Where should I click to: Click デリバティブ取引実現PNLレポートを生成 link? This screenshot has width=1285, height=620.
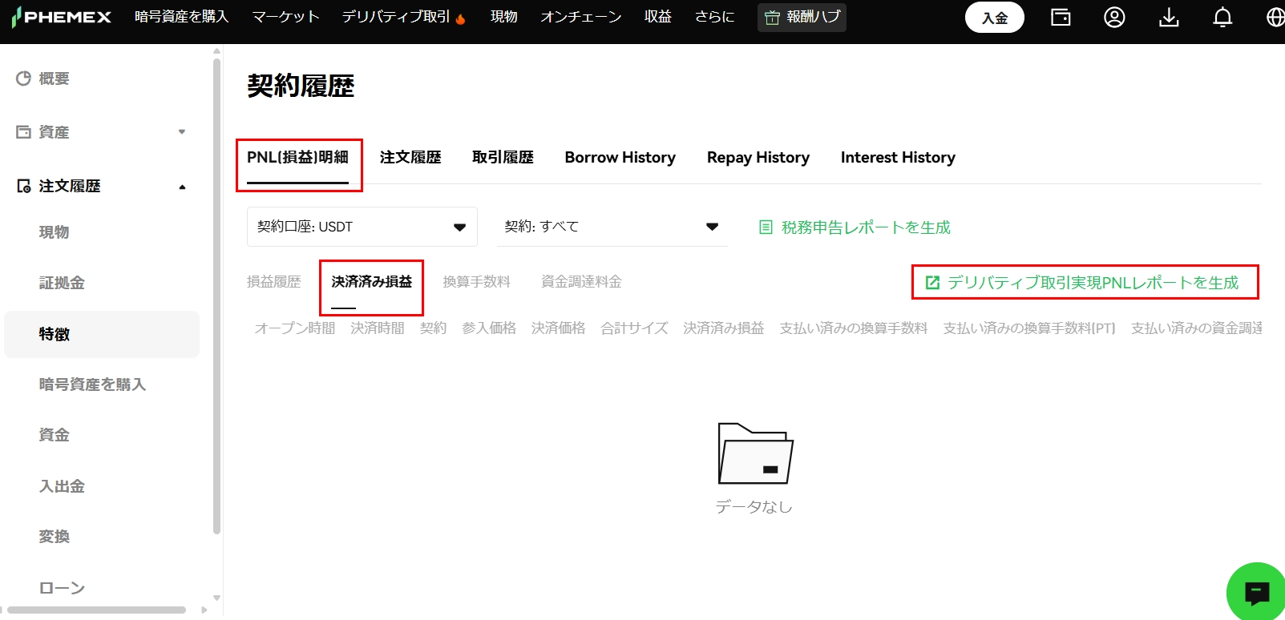click(x=1093, y=283)
